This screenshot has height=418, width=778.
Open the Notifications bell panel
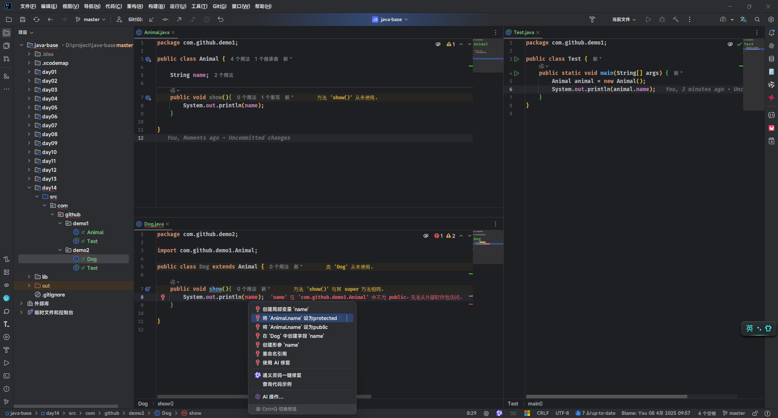pyautogui.click(x=772, y=33)
